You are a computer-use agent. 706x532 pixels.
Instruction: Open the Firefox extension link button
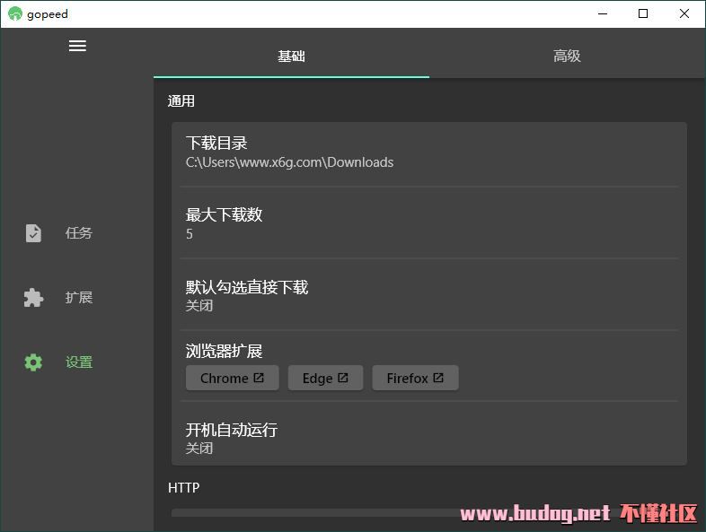tap(415, 378)
